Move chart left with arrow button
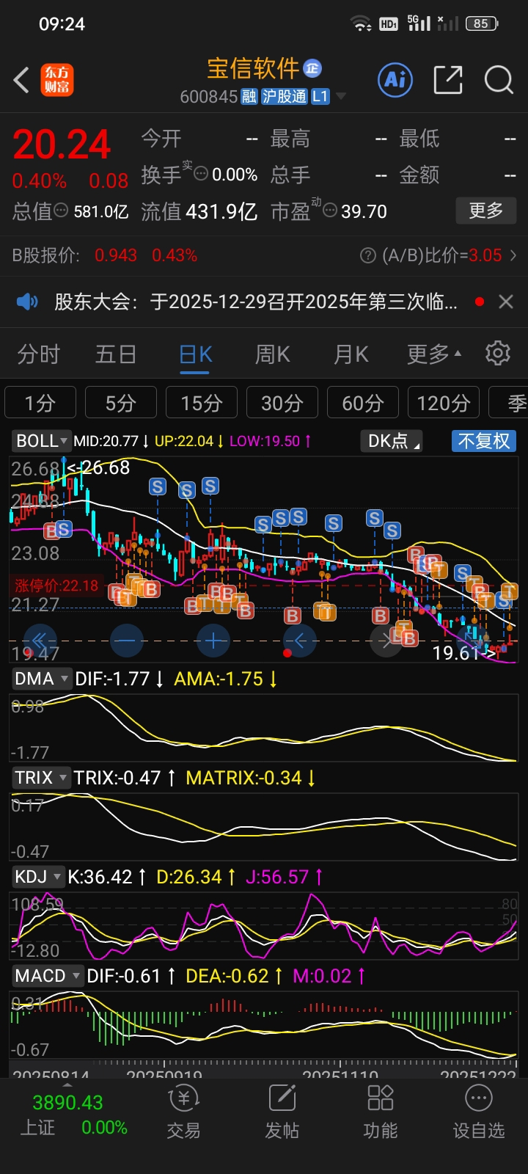This screenshot has height=1174, width=528. (x=300, y=641)
